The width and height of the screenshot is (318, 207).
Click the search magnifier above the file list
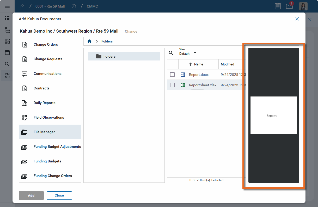tap(171, 53)
